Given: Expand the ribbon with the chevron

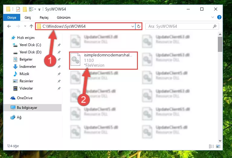Looking at the screenshot, I should [213, 17].
